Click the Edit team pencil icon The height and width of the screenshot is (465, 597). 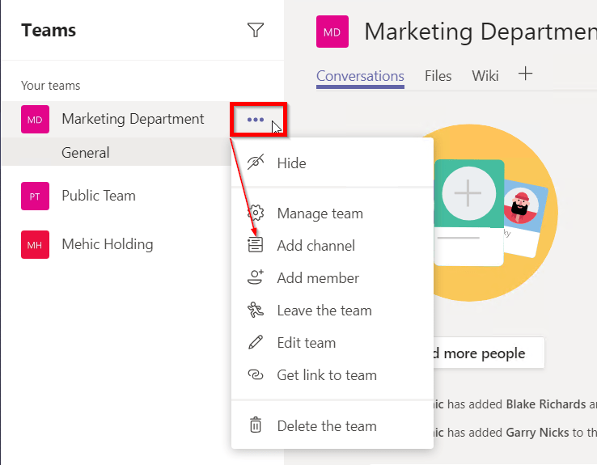click(256, 343)
